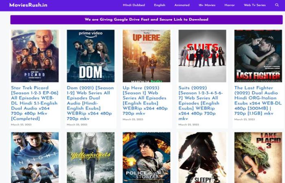The width and height of the screenshot is (285, 183).
Task: Click the Dom (2021) title link
Action: 90,98
